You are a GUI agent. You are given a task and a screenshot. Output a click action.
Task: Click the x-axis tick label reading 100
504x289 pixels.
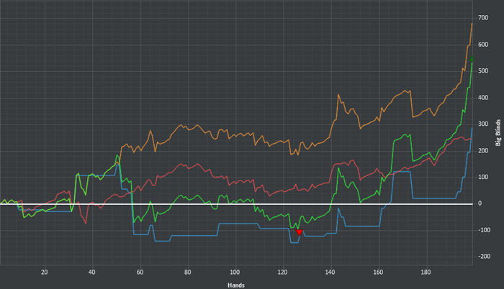tap(235, 272)
